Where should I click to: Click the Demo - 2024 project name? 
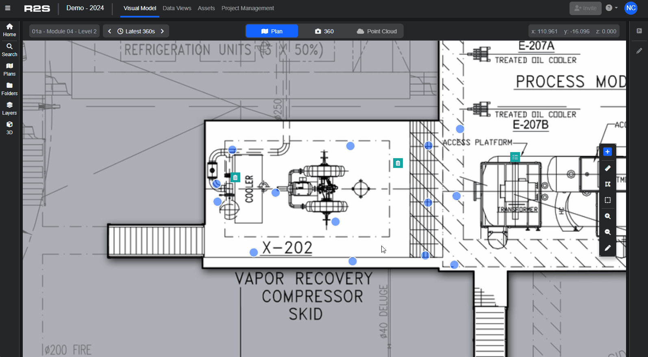(85, 8)
